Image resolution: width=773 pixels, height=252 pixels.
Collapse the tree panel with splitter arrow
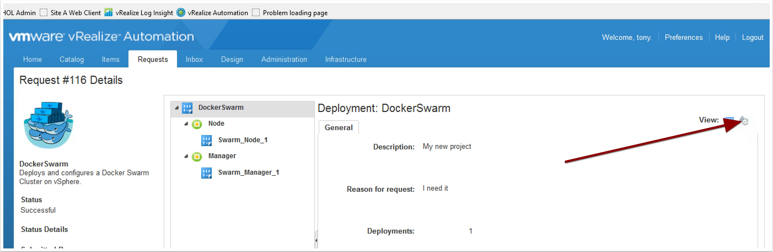pos(316,240)
